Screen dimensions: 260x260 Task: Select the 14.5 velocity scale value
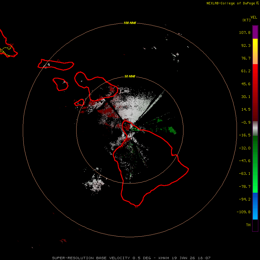click(246, 109)
